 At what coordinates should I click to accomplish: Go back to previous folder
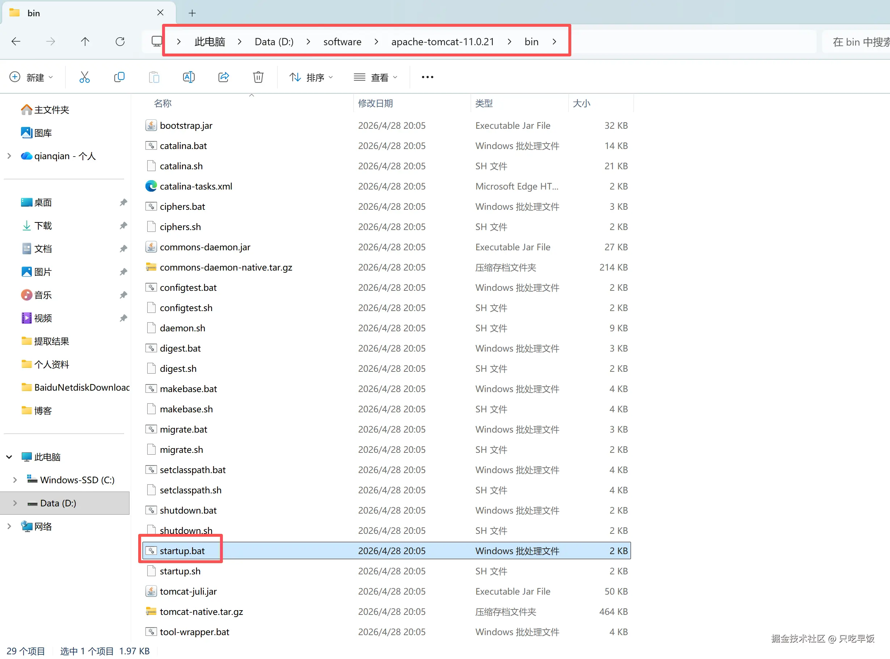pyautogui.click(x=16, y=42)
